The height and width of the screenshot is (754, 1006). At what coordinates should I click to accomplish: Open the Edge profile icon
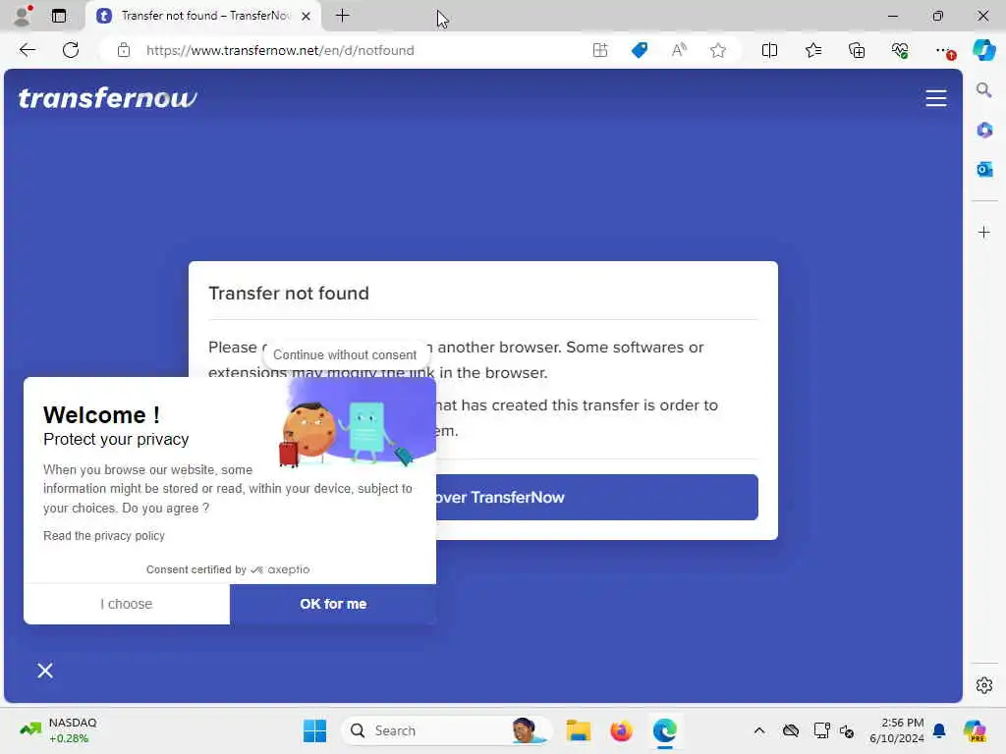[23, 16]
